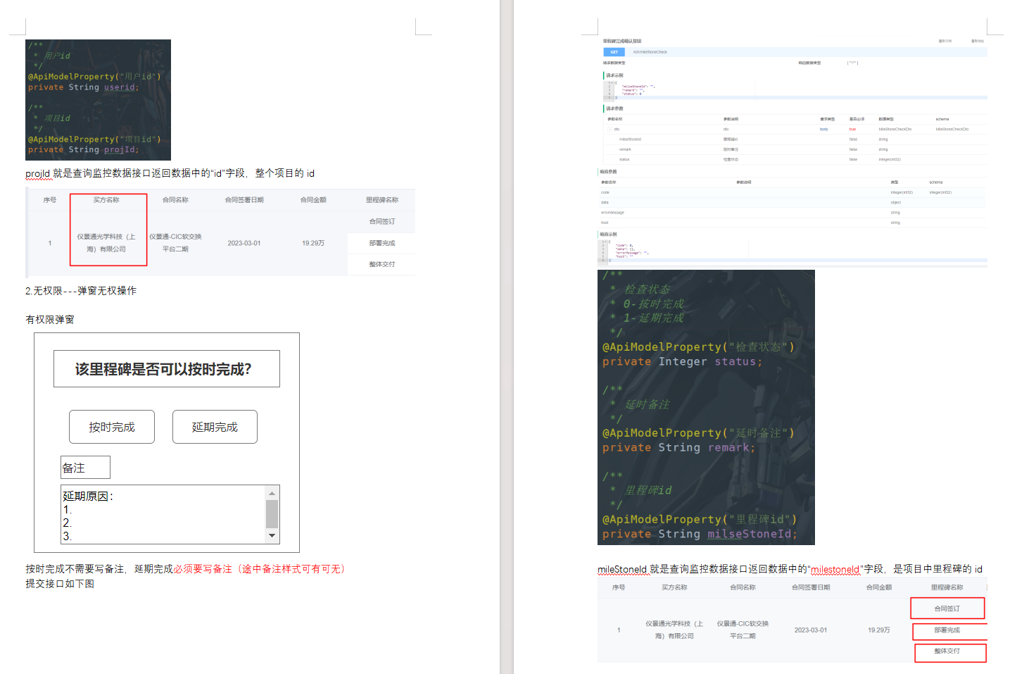Click the 延期原因 scrollbar down arrow
Image resolution: width=1017 pixels, height=674 pixels.
click(272, 536)
